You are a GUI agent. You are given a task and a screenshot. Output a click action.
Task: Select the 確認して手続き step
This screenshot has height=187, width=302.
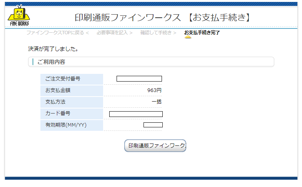(x=156, y=33)
